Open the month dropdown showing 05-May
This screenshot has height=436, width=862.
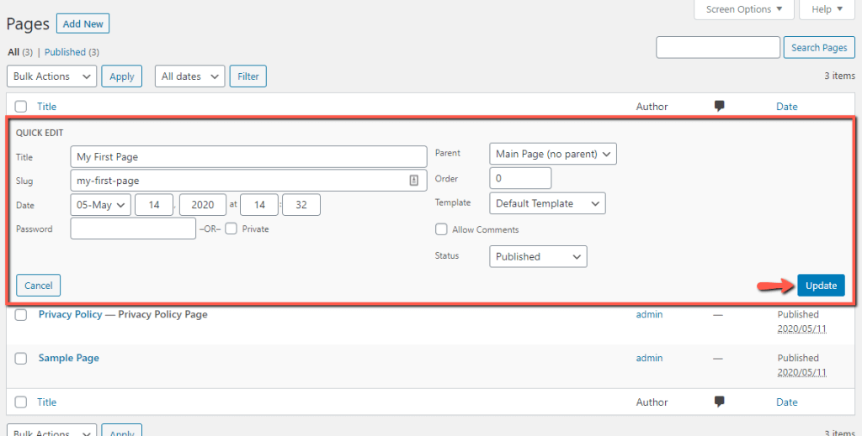click(x=101, y=205)
